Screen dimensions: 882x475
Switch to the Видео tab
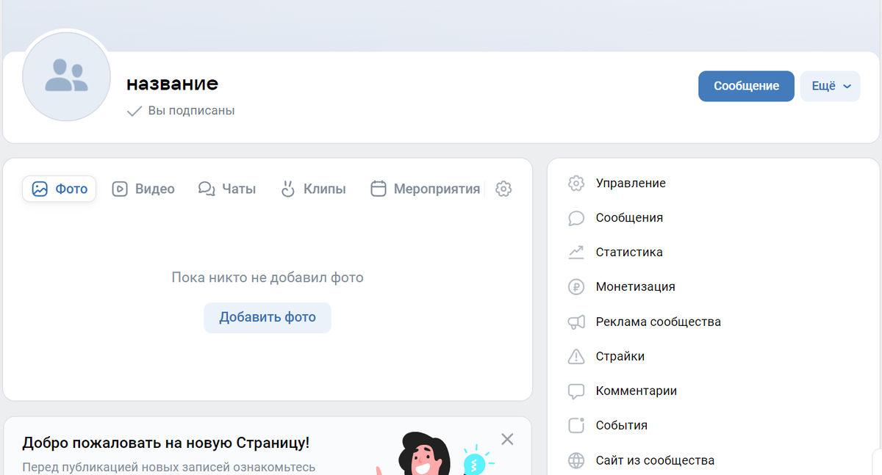[143, 189]
